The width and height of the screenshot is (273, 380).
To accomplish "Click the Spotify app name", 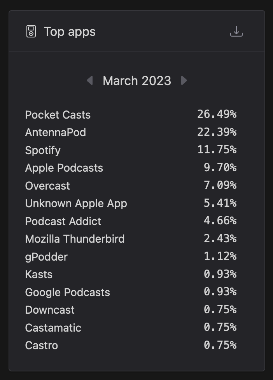I will pos(43,150).
